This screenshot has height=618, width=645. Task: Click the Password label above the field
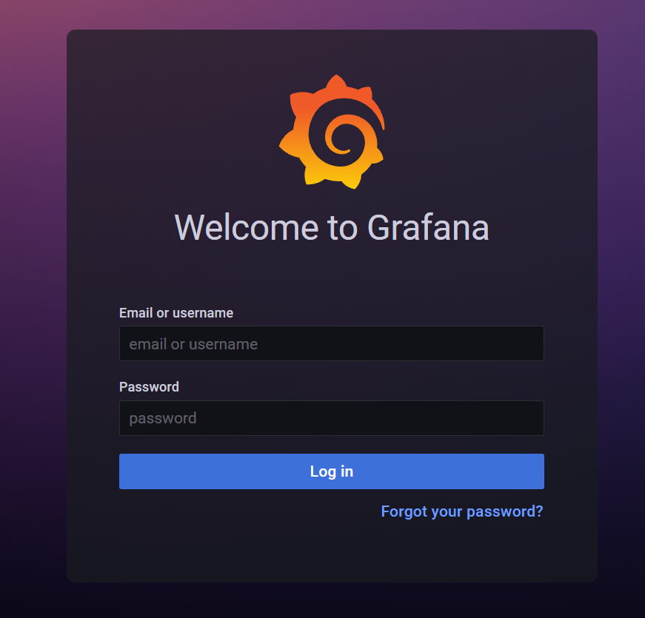pyautogui.click(x=149, y=387)
